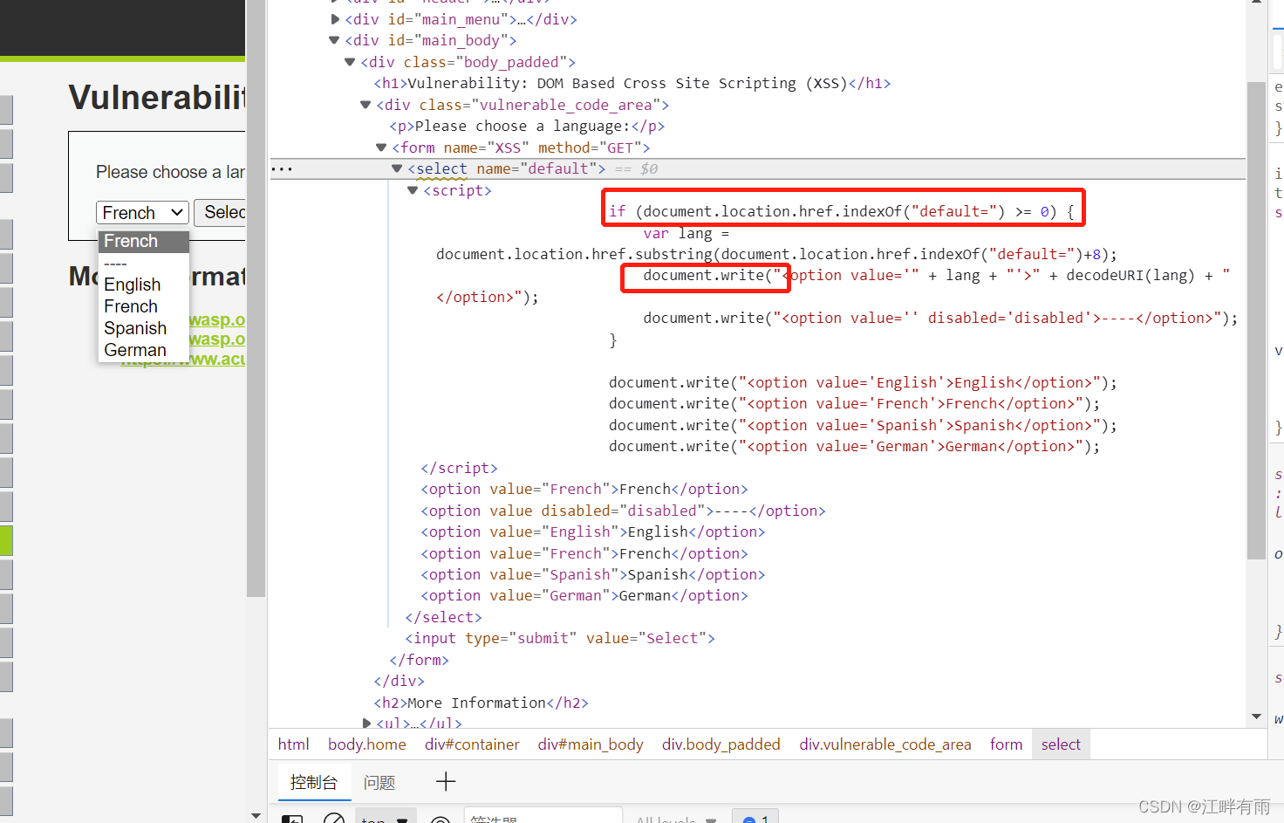Screen dimensions: 1284x823
Task: Click the div.vulnerable_code_area breadcrumb
Action: pos(885,744)
